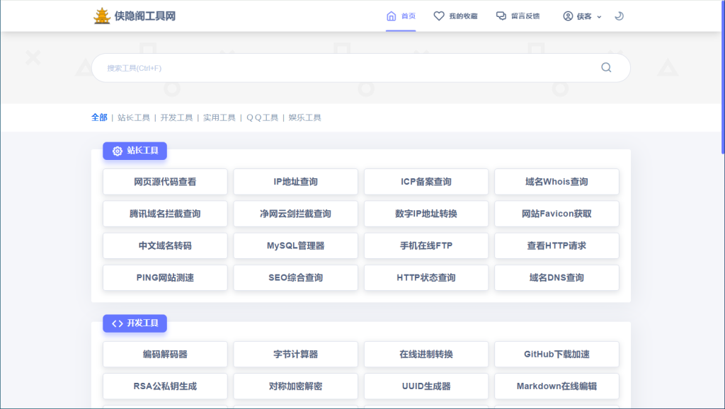The width and height of the screenshot is (725, 409).
Task: Click the magnifier icon in the search bar
Action: (605, 67)
